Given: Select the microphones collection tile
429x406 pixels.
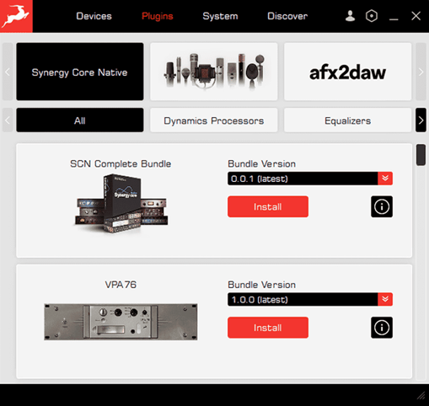Looking at the screenshot, I should click(214, 72).
